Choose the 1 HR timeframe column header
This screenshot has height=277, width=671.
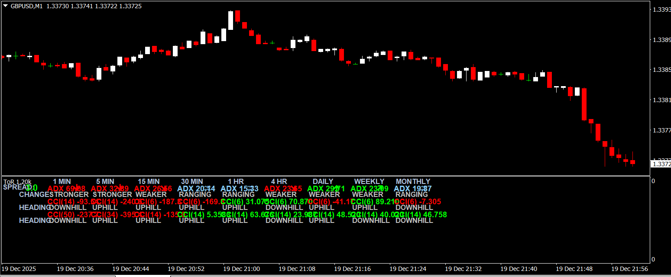[236, 181]
